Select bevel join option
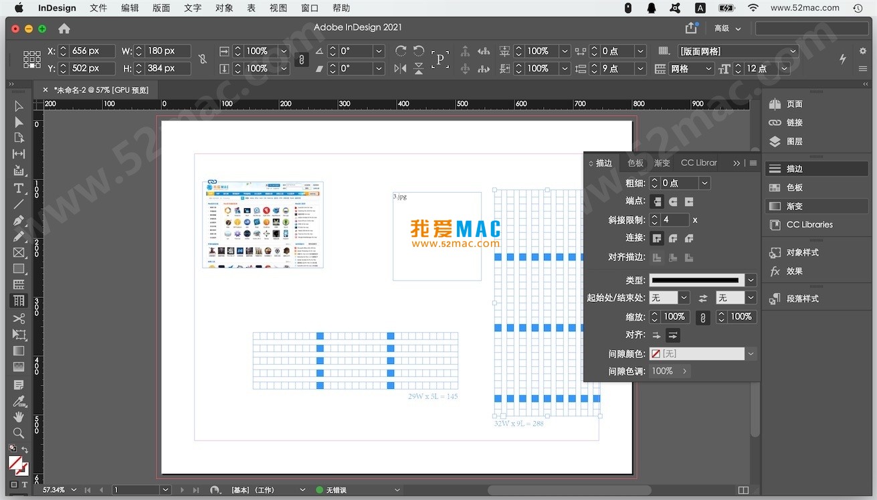Screen dimensions: 877x500 pyautogui.click(x=689, y=238)
